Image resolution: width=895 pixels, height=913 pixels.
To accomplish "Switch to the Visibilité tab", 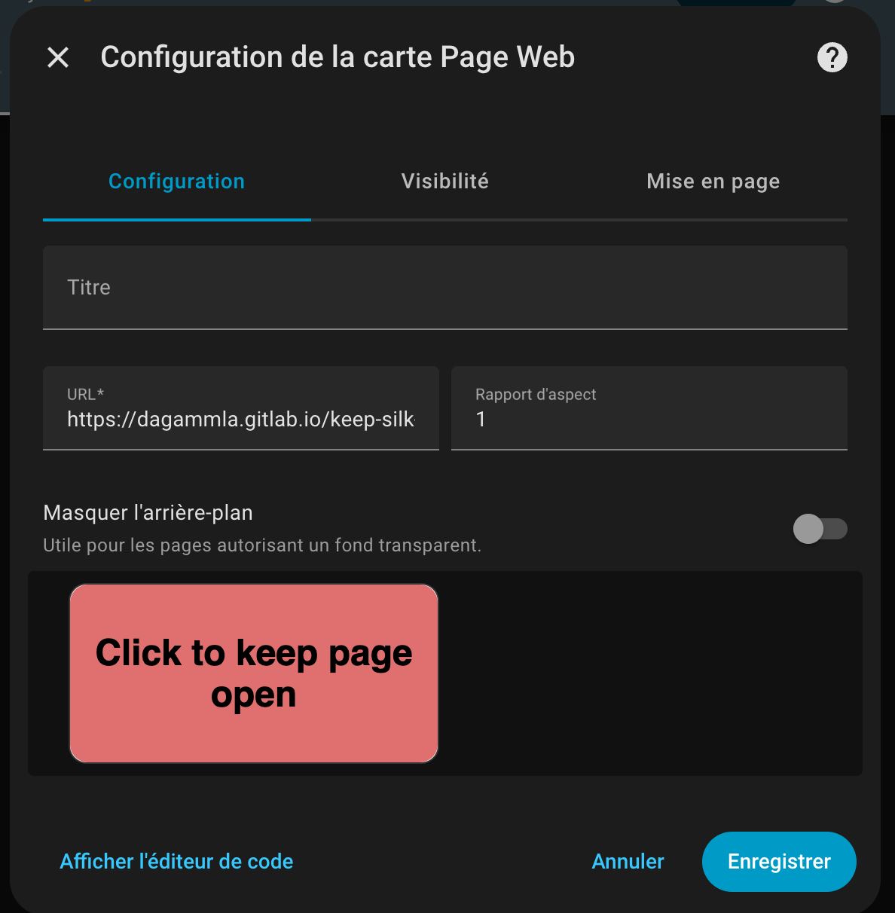I will [x=445, y=182].
